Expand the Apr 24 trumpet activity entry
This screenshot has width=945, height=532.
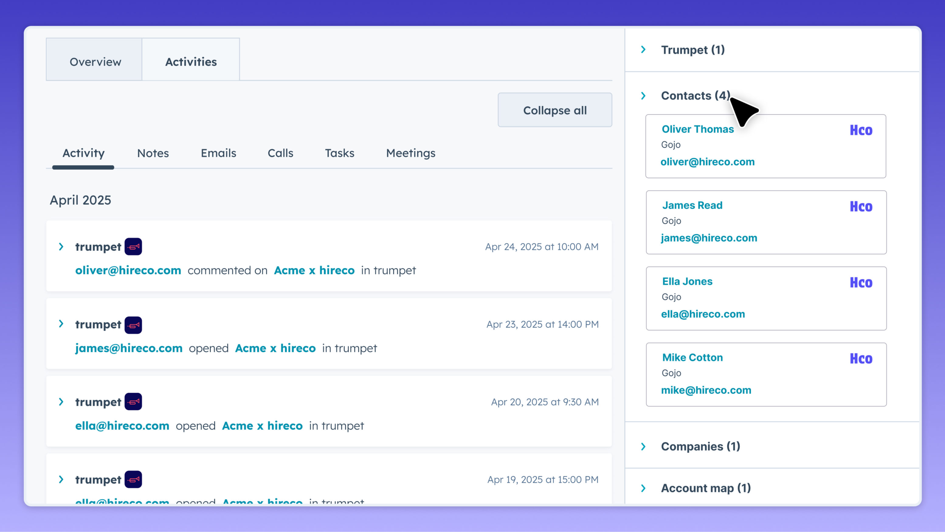click(x=61, y=247)
